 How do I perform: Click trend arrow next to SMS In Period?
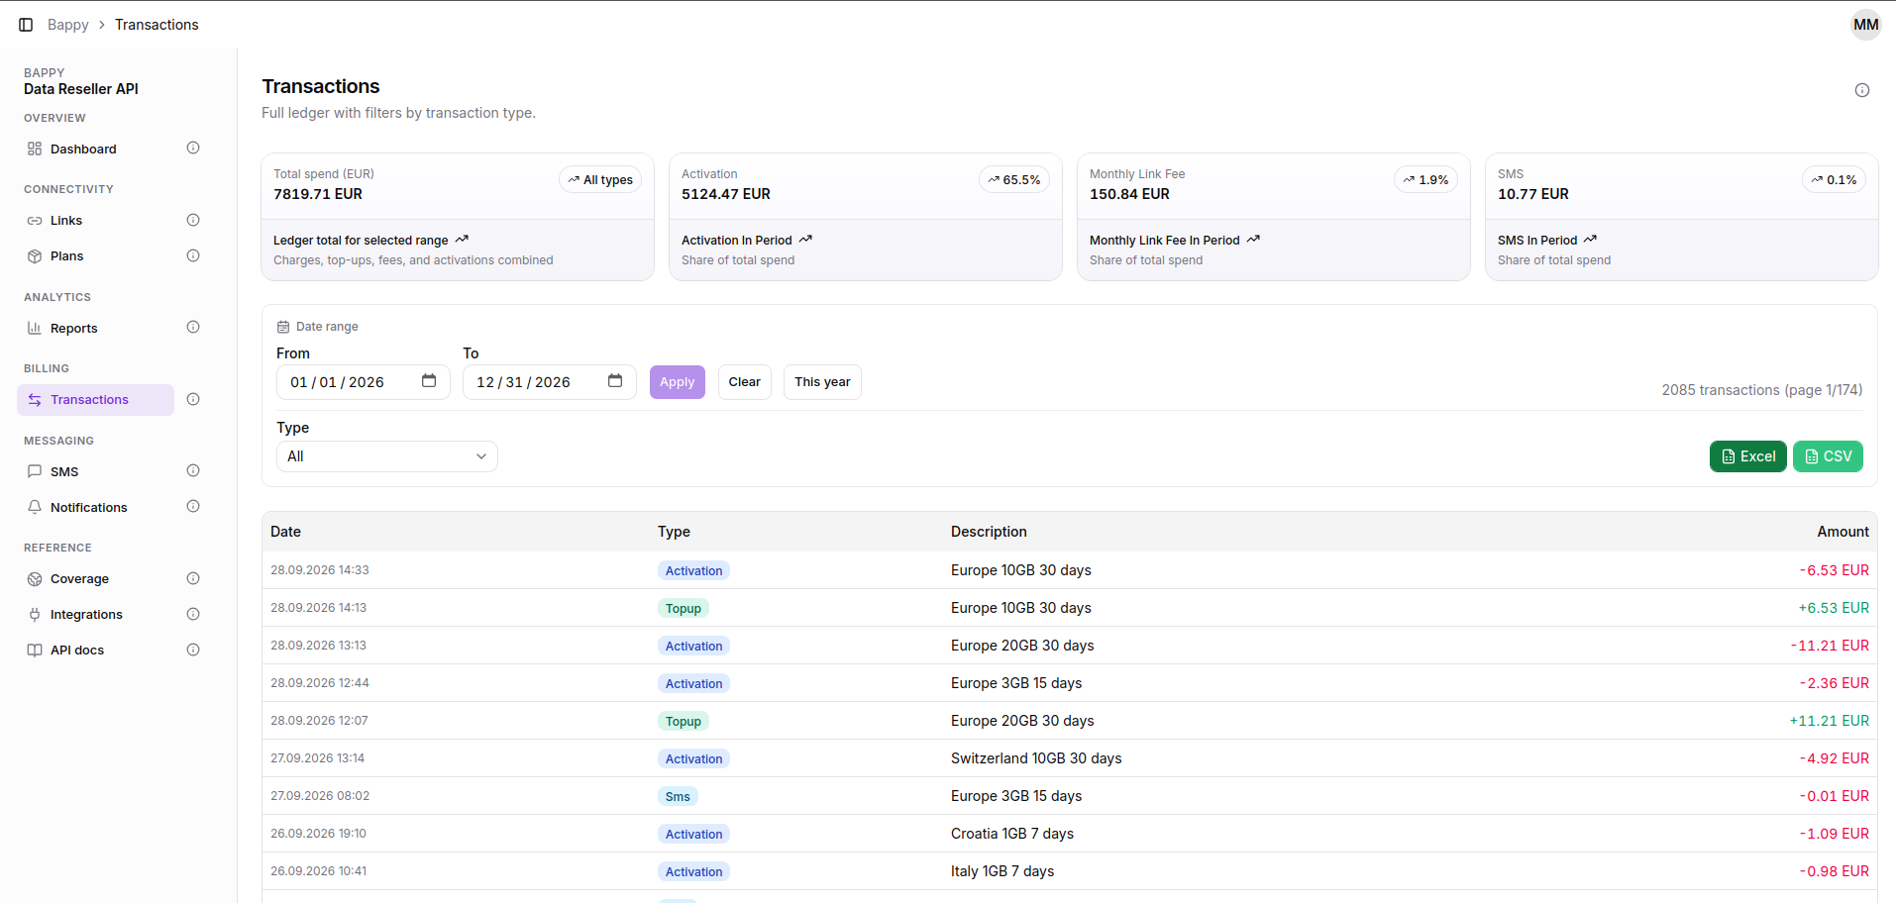coord(1590,240)
